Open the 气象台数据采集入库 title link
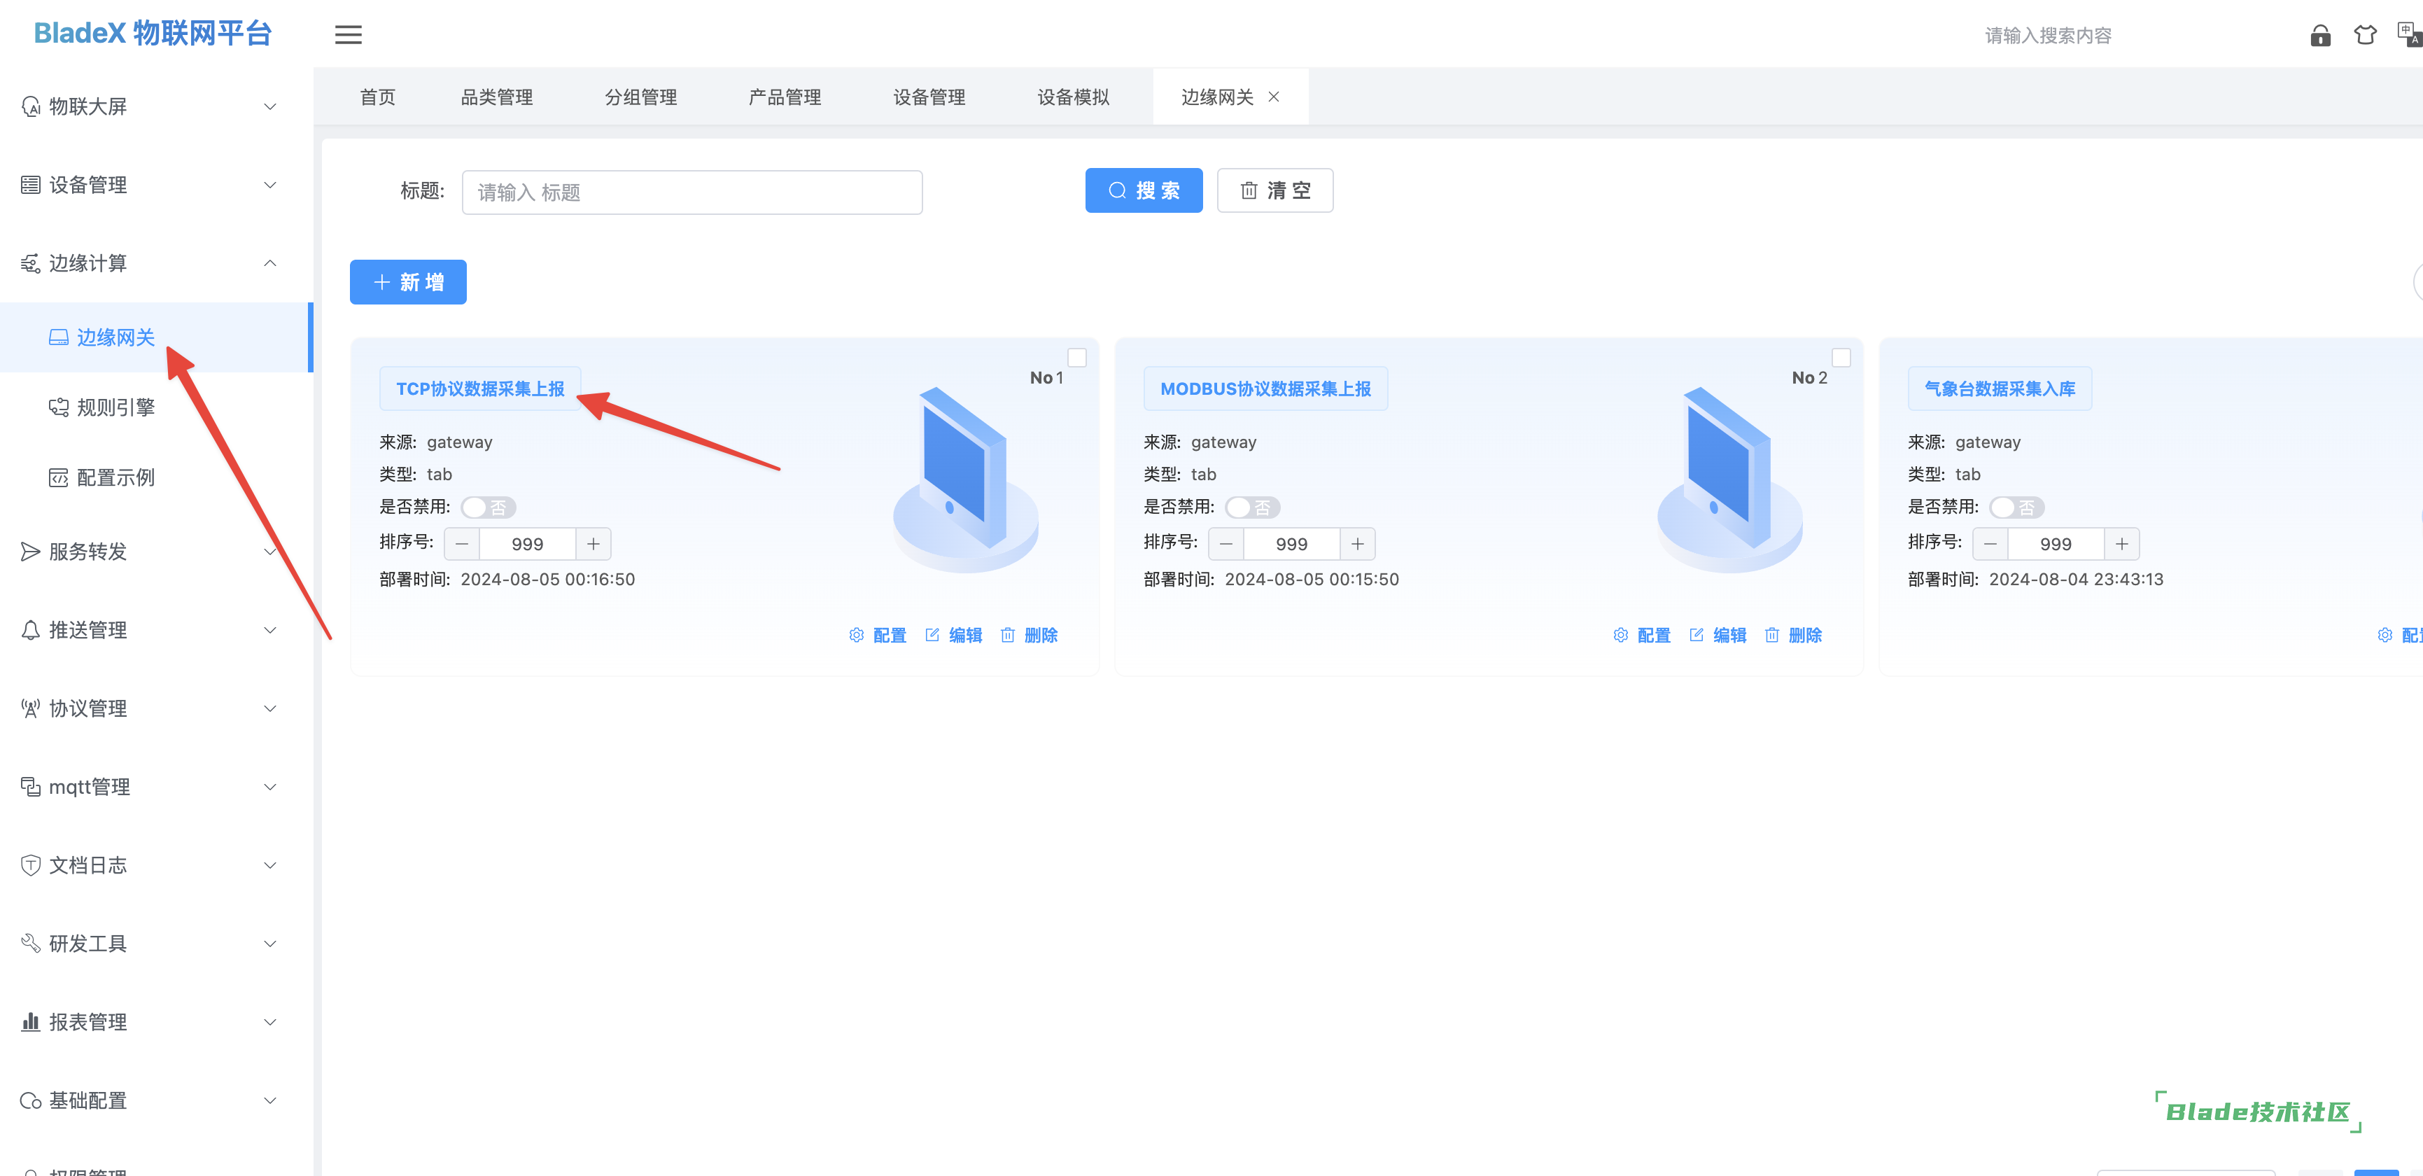This screenshot has height=1176, width=2423. click(x=2000, y=388)
